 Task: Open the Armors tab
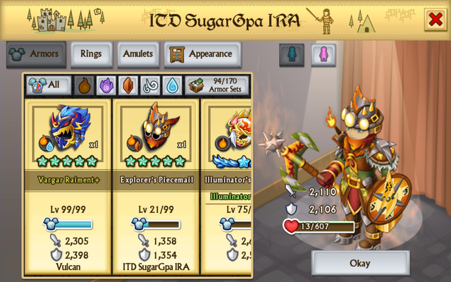coord(36,54)
